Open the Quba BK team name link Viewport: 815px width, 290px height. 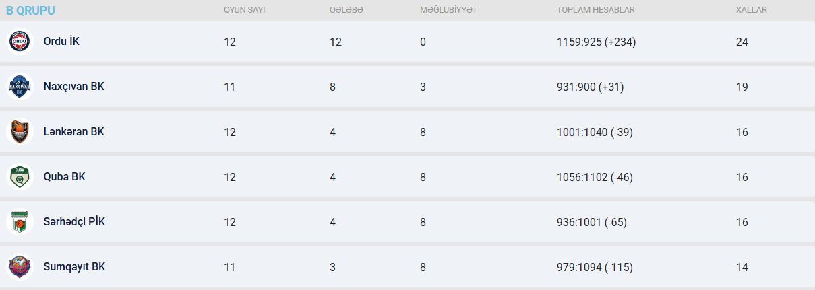[x=64, y=177]
